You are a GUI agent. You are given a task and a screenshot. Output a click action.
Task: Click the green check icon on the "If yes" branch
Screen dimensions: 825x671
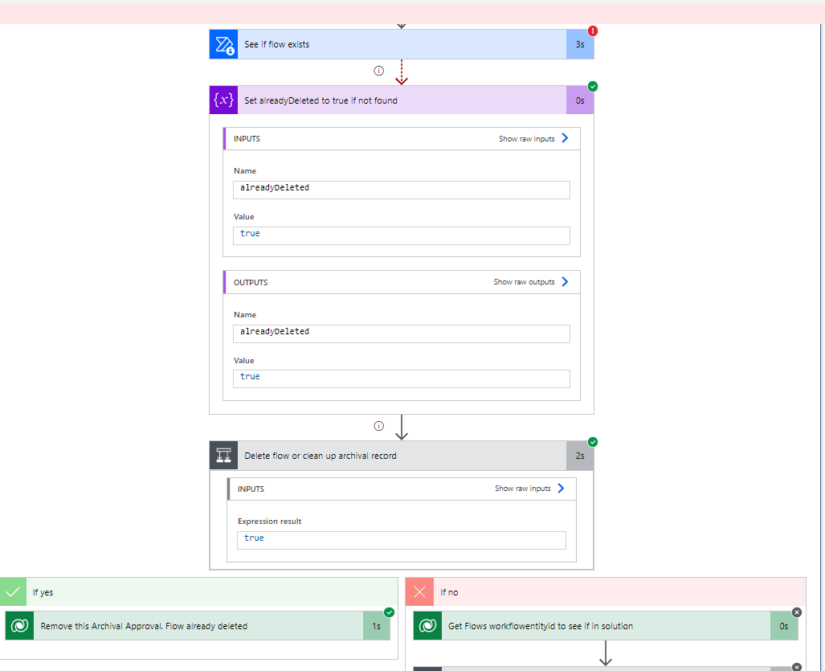click(x=13, y=591)
